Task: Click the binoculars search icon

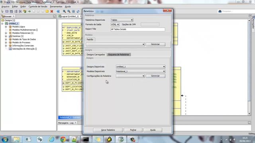Action: click(x=220, y=12)
